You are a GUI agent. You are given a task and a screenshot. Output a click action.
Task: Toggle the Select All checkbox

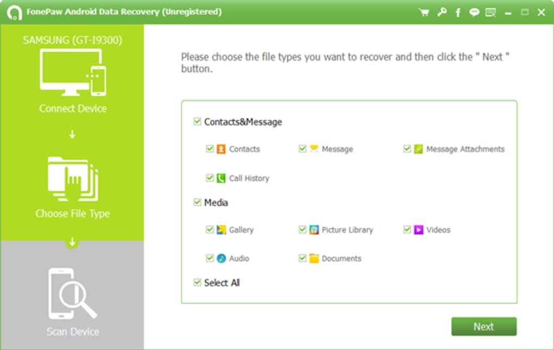[197, 282]
